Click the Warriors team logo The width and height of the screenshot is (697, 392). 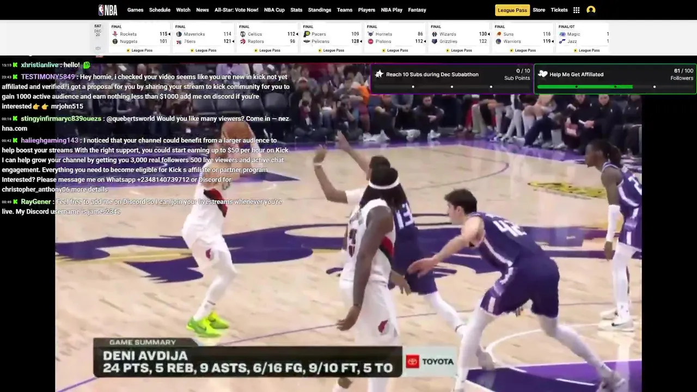[x=498, y=41]
